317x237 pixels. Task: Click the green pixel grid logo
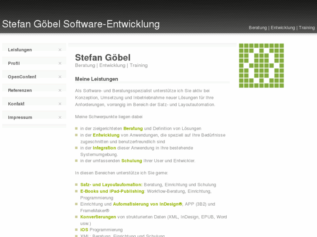(x=261, y=66)
